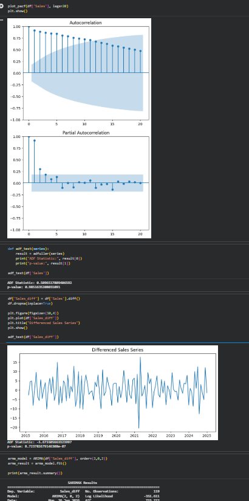Click the No. Observations value 119
Viewport: 249px width, 501px height.
tap(156, 491)
